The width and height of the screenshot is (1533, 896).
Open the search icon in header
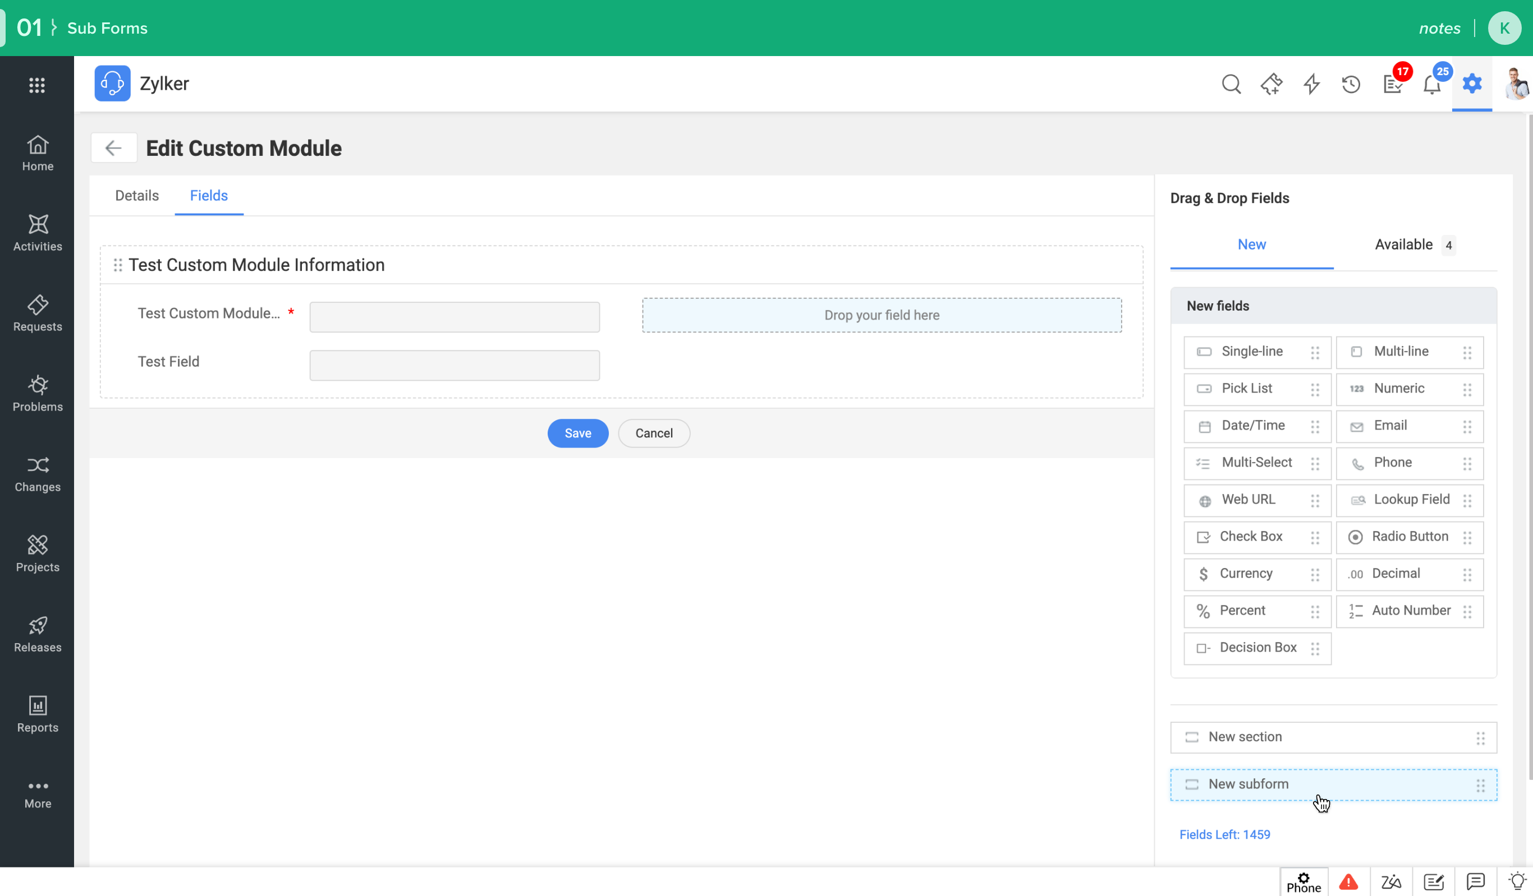1231,84
